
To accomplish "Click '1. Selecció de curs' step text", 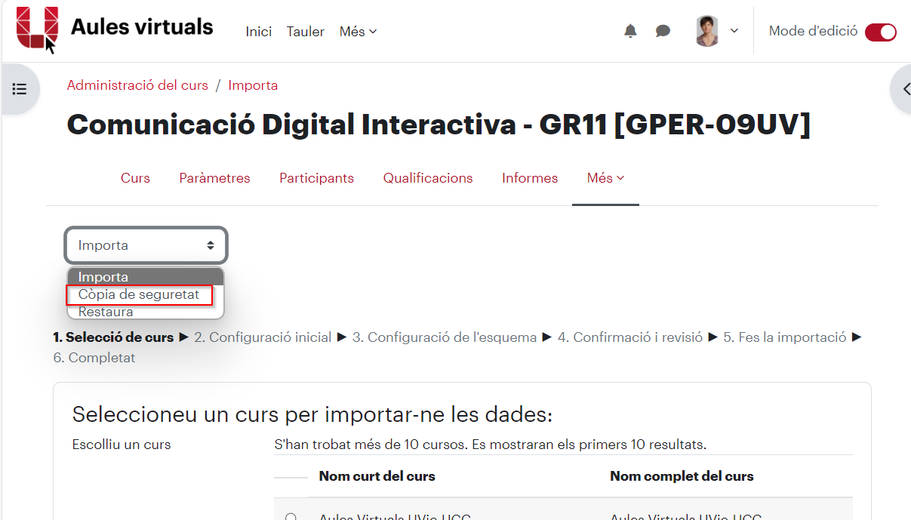I will click(113, 337).
